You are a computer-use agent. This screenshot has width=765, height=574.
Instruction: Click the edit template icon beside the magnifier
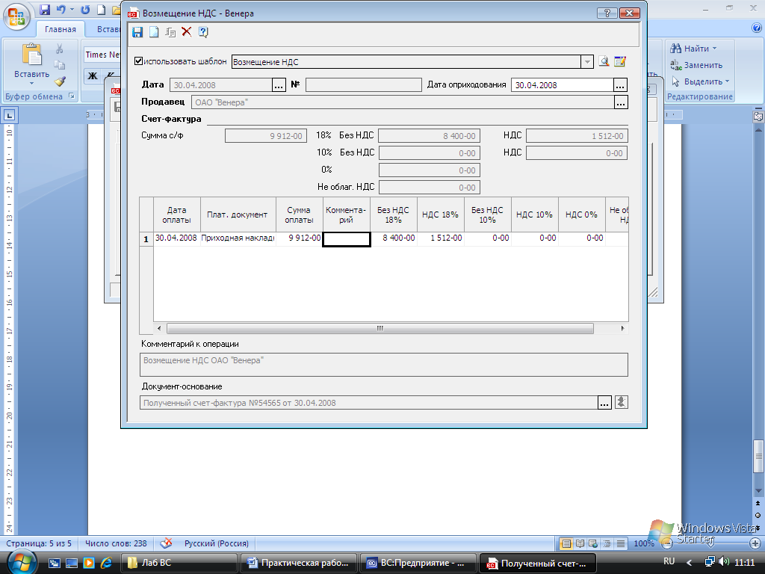(x=620, y=61)
